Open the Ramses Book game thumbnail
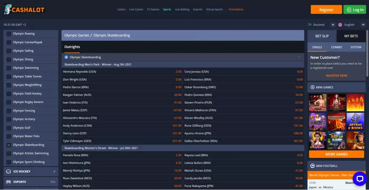Screen dimensions: 369x190 (x=355, y=141)
